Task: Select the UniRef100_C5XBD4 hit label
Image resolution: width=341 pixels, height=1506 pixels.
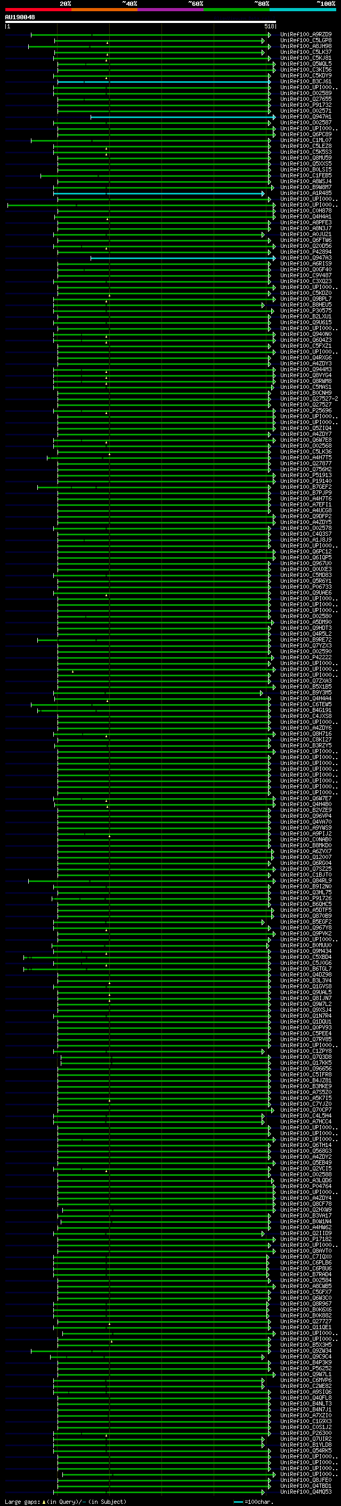Action: 306,958
